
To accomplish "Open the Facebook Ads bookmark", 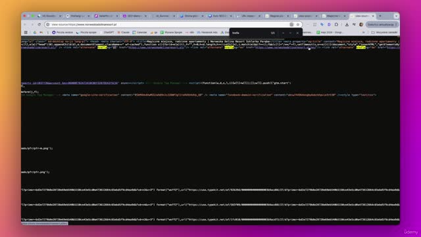I will [x=207, y=32].
